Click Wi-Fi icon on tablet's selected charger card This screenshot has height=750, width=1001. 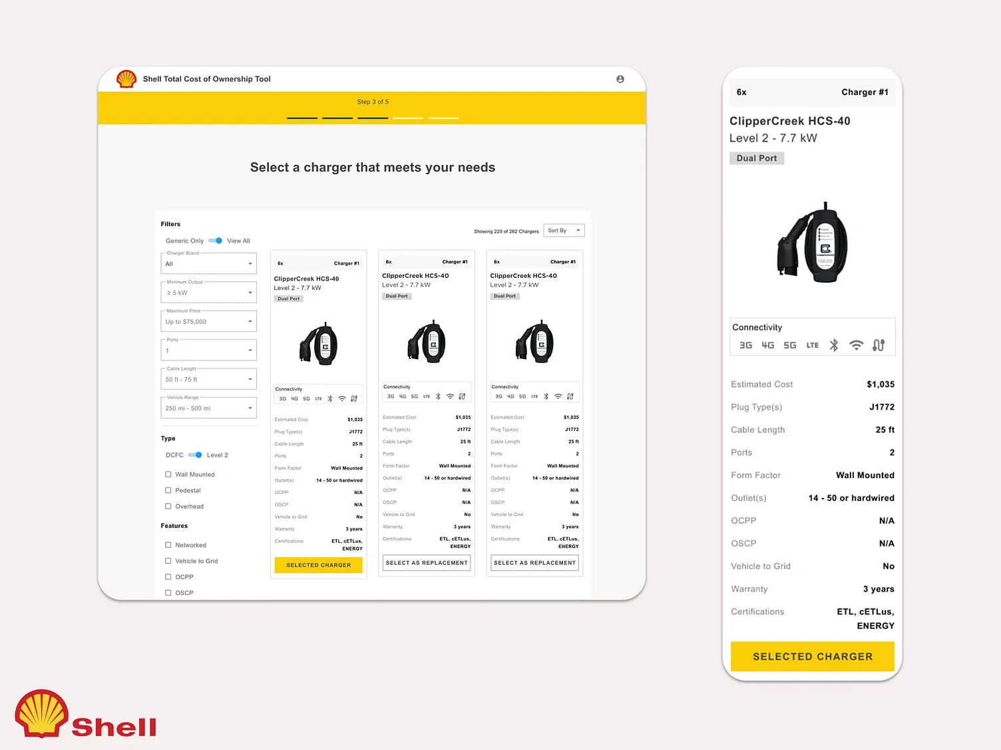(x=342, y=399)
